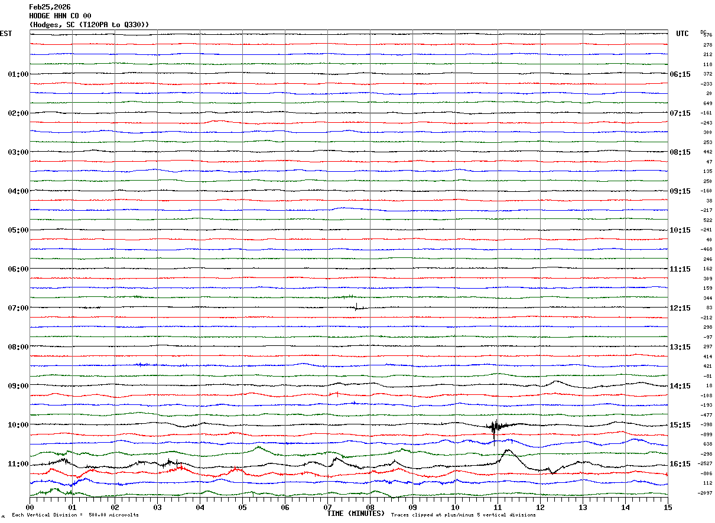The width and height of the screenshot is (715, 523).
Task: Click the traces clipped at plus/minus 5 note
Action: (463, 515)
